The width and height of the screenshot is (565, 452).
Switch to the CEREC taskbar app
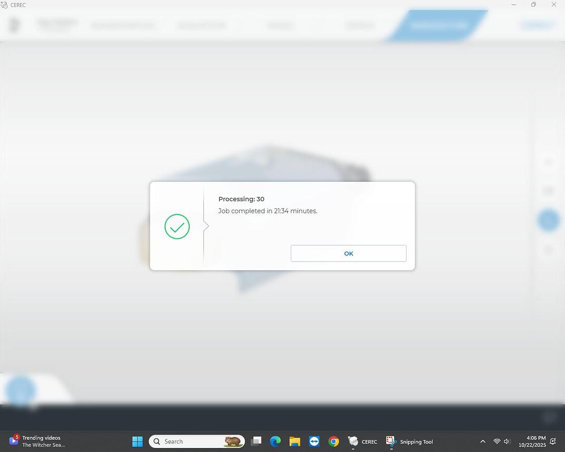click(363, 441)
